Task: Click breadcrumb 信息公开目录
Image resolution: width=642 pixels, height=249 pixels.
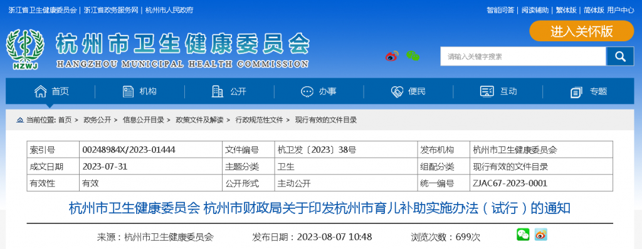Action: pos(144,120)
